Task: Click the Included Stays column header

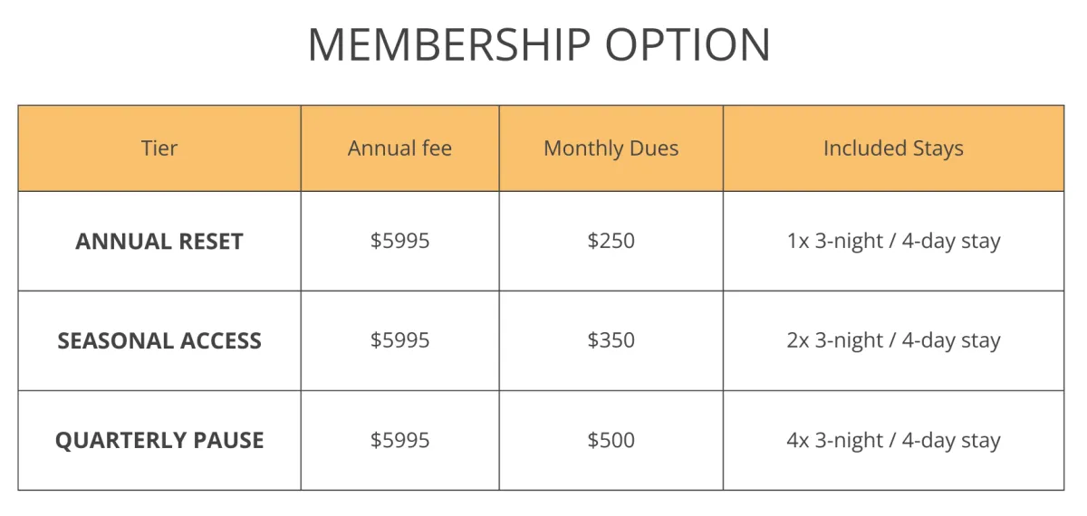Action: [893, 148]
